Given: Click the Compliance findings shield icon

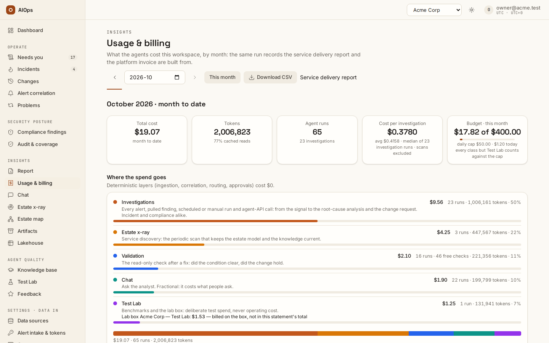Looking at the screenshot, I should point(11,132).
